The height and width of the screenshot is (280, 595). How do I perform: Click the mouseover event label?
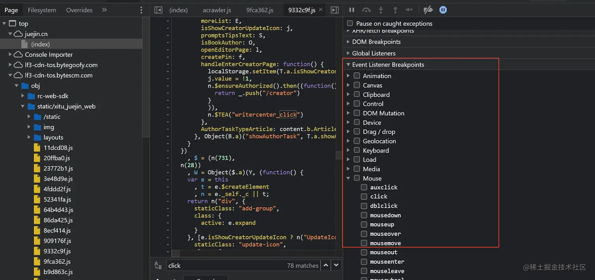pos(385,234)
